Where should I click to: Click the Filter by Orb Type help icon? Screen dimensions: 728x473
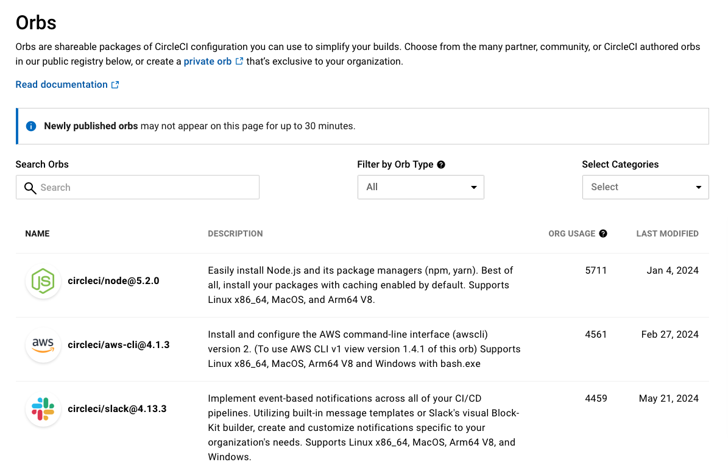441,165
